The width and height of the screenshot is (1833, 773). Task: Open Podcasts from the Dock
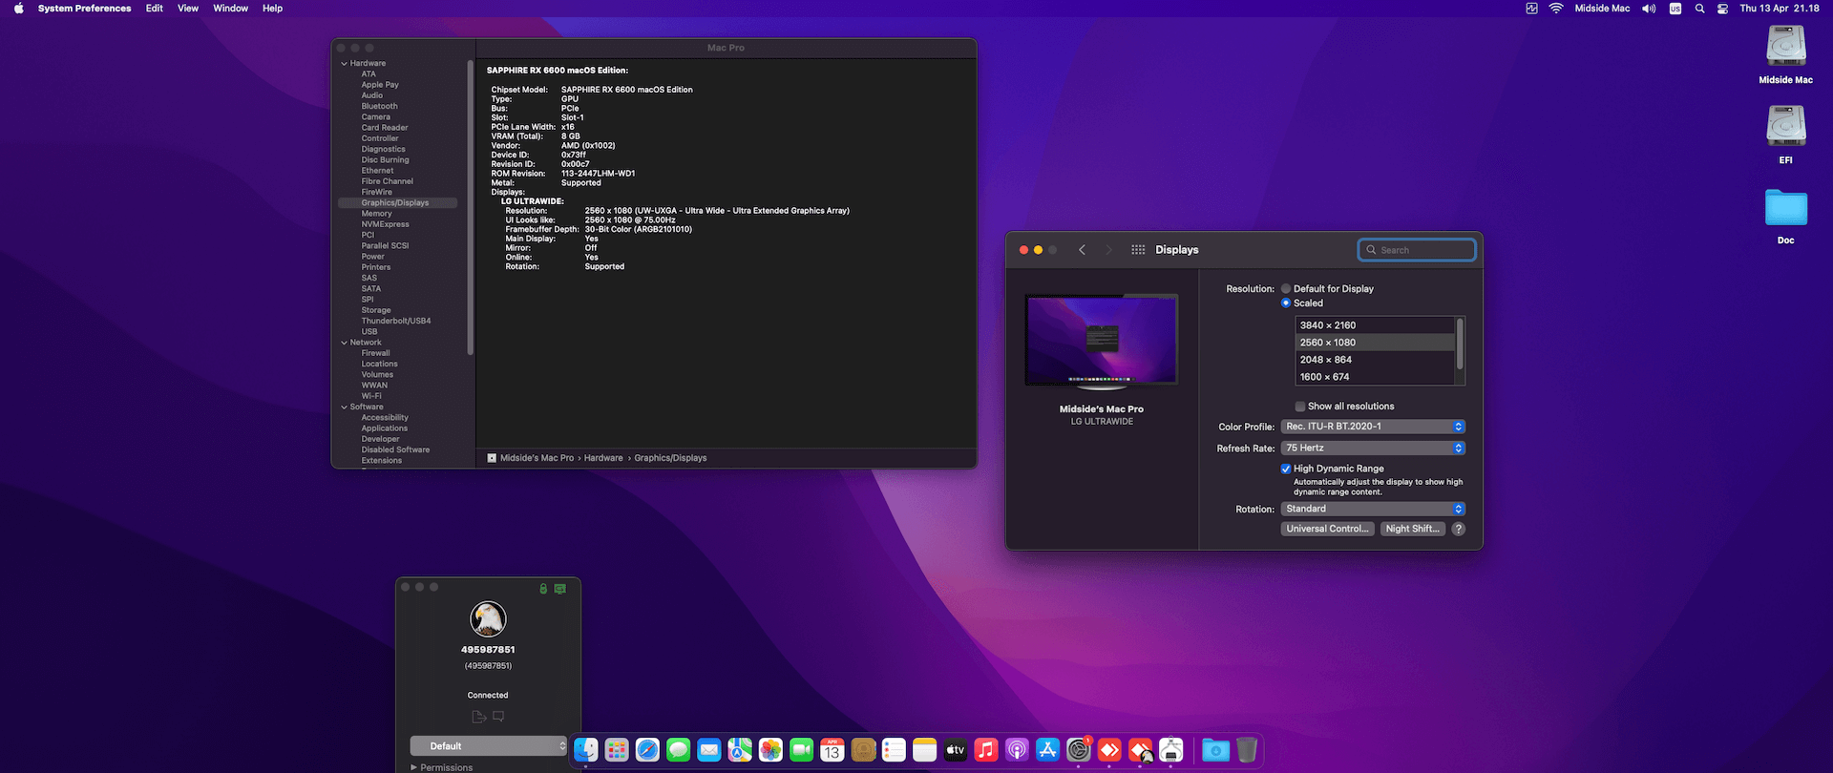pyautogui.click(x=1017, y=750)
